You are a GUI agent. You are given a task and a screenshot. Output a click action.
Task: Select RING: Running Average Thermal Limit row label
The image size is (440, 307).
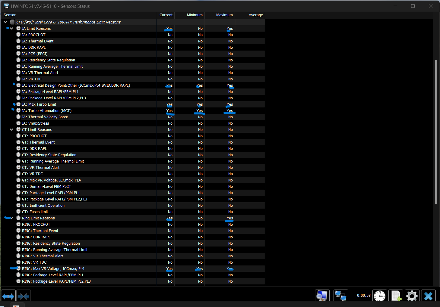point(55,250)
